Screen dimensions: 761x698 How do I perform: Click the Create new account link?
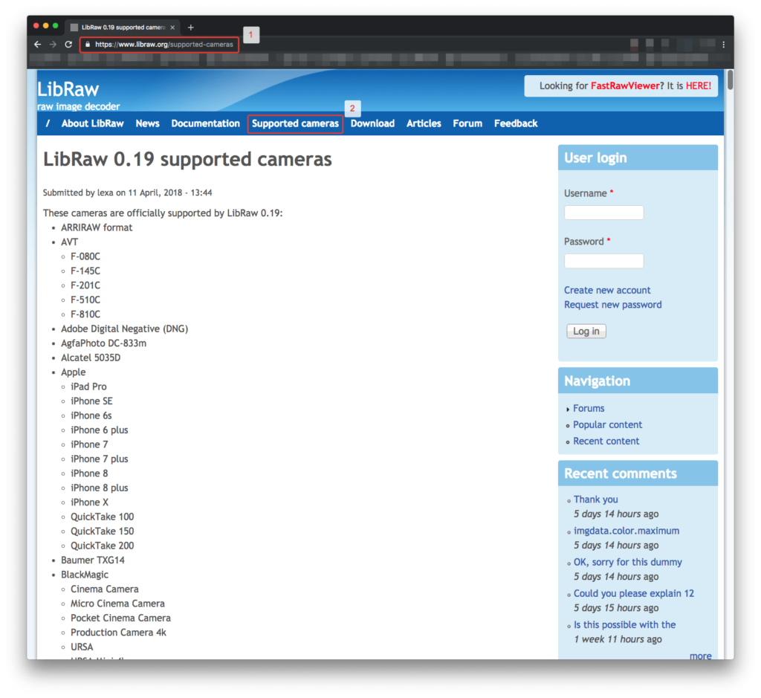coord(607,290)
